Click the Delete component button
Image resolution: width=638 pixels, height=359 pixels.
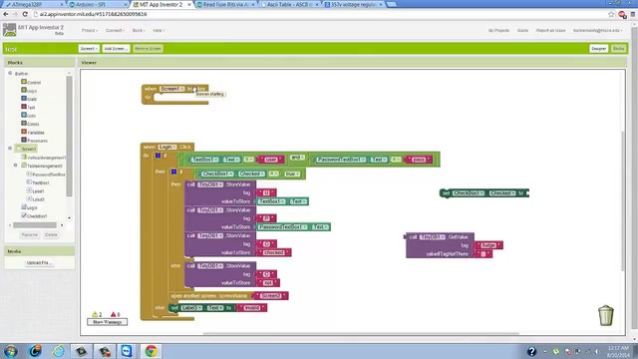[51, 235]
